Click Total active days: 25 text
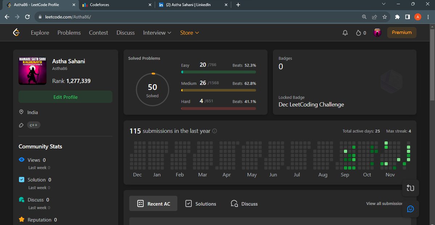435x225 pixels. click(361, 131)
